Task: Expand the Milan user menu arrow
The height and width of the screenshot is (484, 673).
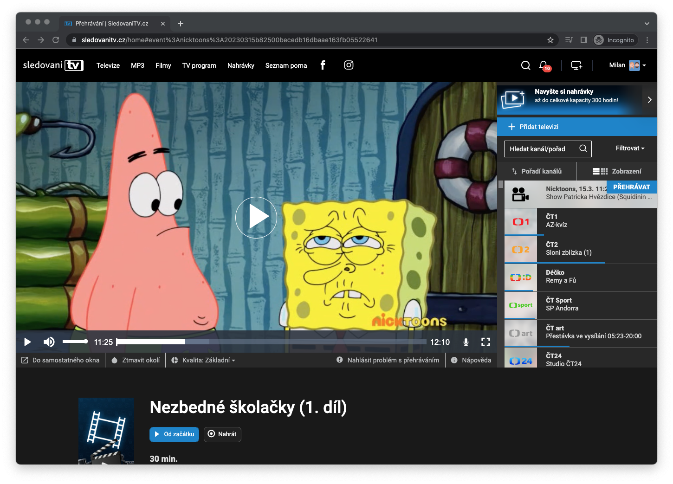Action: point(644,65)
